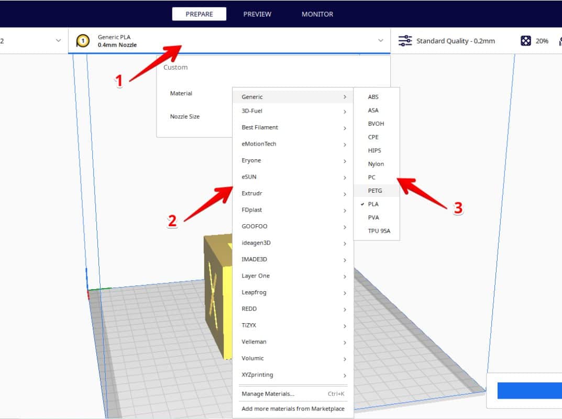Click the extruder 1 material icon
This screenshot has width=562, height=419.
(84, 40)
